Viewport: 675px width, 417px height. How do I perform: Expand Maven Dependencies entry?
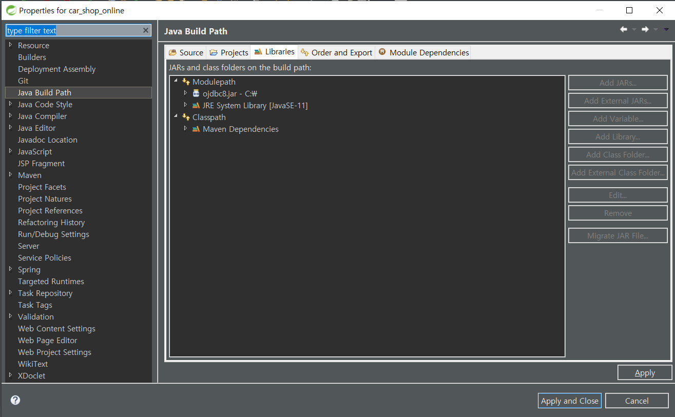[x=185, y=128]
